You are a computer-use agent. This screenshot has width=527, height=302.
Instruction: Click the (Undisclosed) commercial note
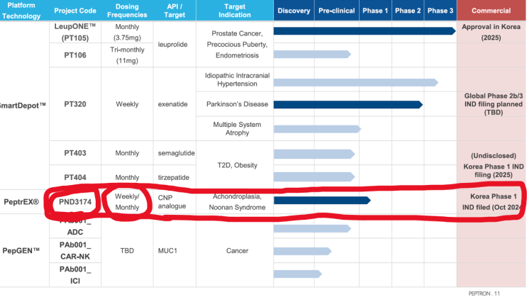(493, 156)
